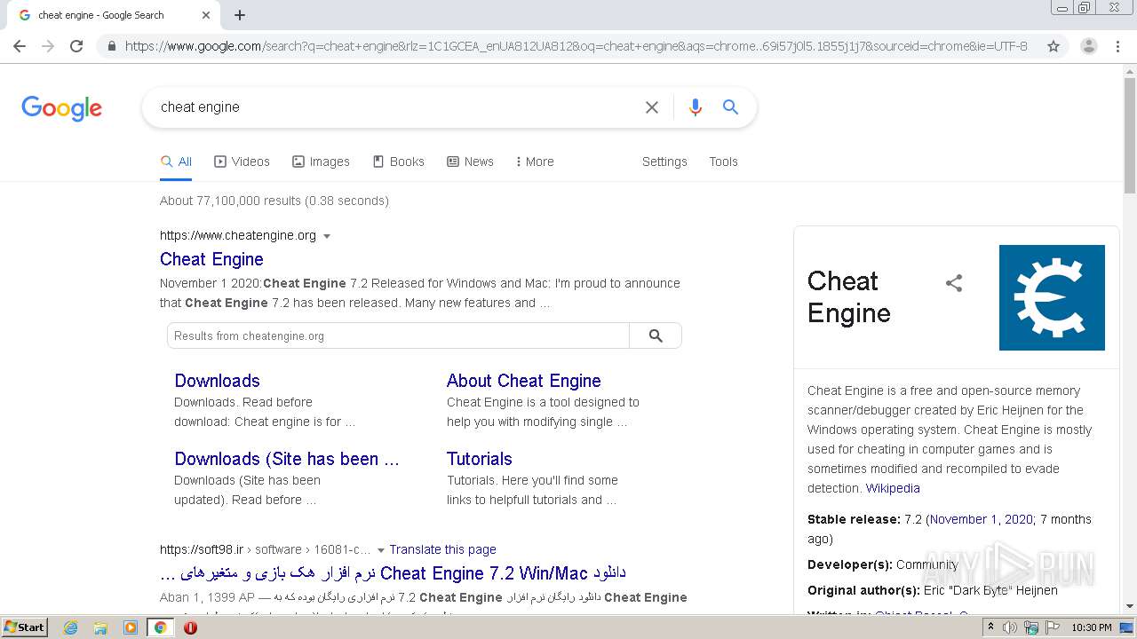Click the Cheat Engine knowledge panel title
This screenshot has height=639, width=1137.
click(x=849, y=297)
